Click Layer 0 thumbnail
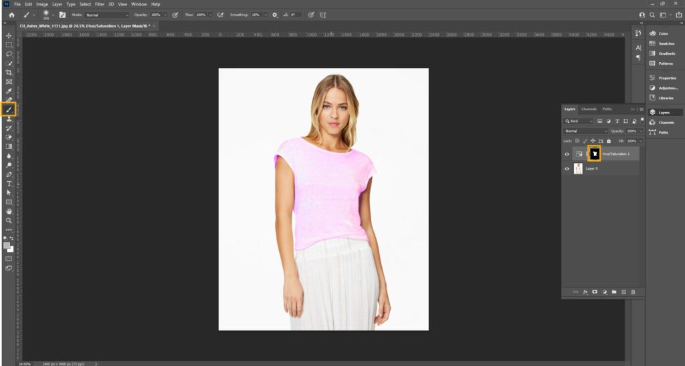This screenshot has width=685, height=366. (578, 168)
